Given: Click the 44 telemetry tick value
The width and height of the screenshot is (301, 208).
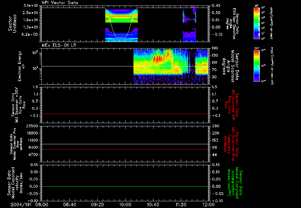Looking at the screenshot, I should (x=214, y=155).
